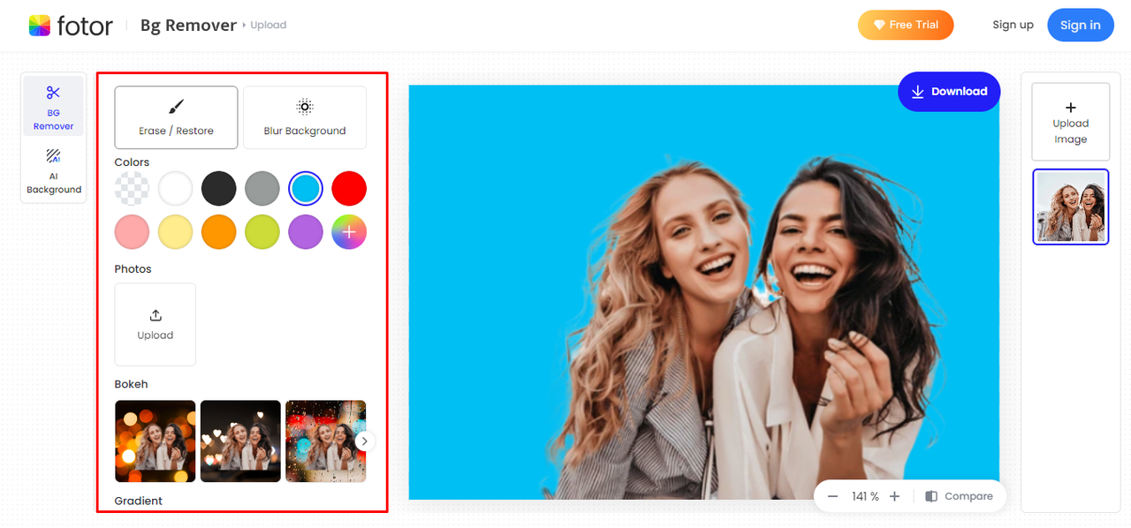Click the Bg Remover breadcrumb title
This screenshot has height=528, width=1131.
(188, 26)
